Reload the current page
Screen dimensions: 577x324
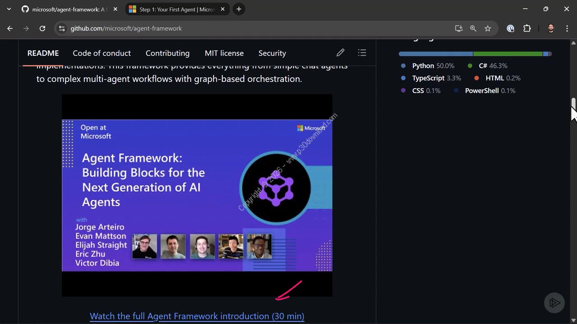coord(42,28)
